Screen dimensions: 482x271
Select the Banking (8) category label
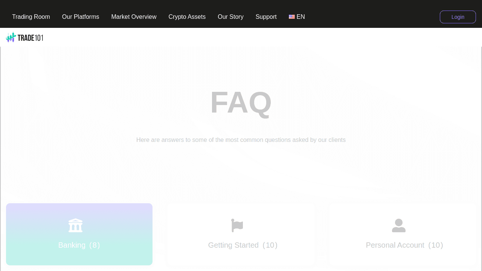[x=79, y=245]
